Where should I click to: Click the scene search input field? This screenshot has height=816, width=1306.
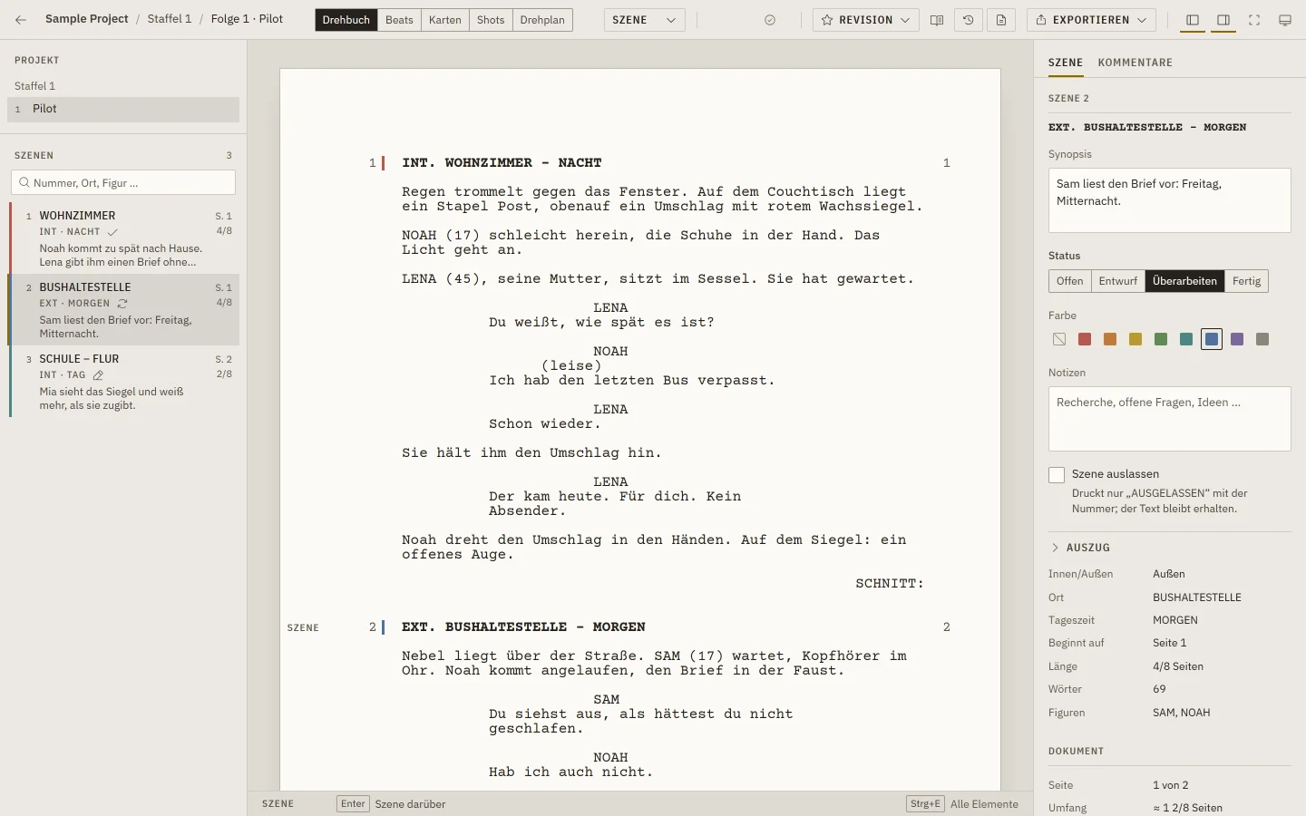click(x=123, y=182)
